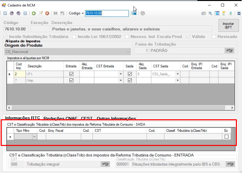Open the gears settings toolbar icon

(x=210, y=14)
